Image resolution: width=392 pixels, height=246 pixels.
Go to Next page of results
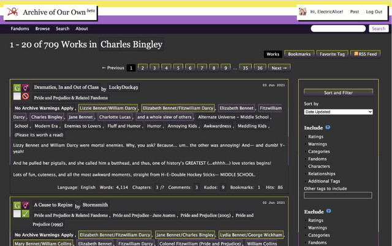point(279,68)
